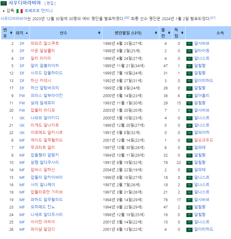Open player 모하메드 칸노 page
Viewport: 231px width, 239px height.
[43, 207]
